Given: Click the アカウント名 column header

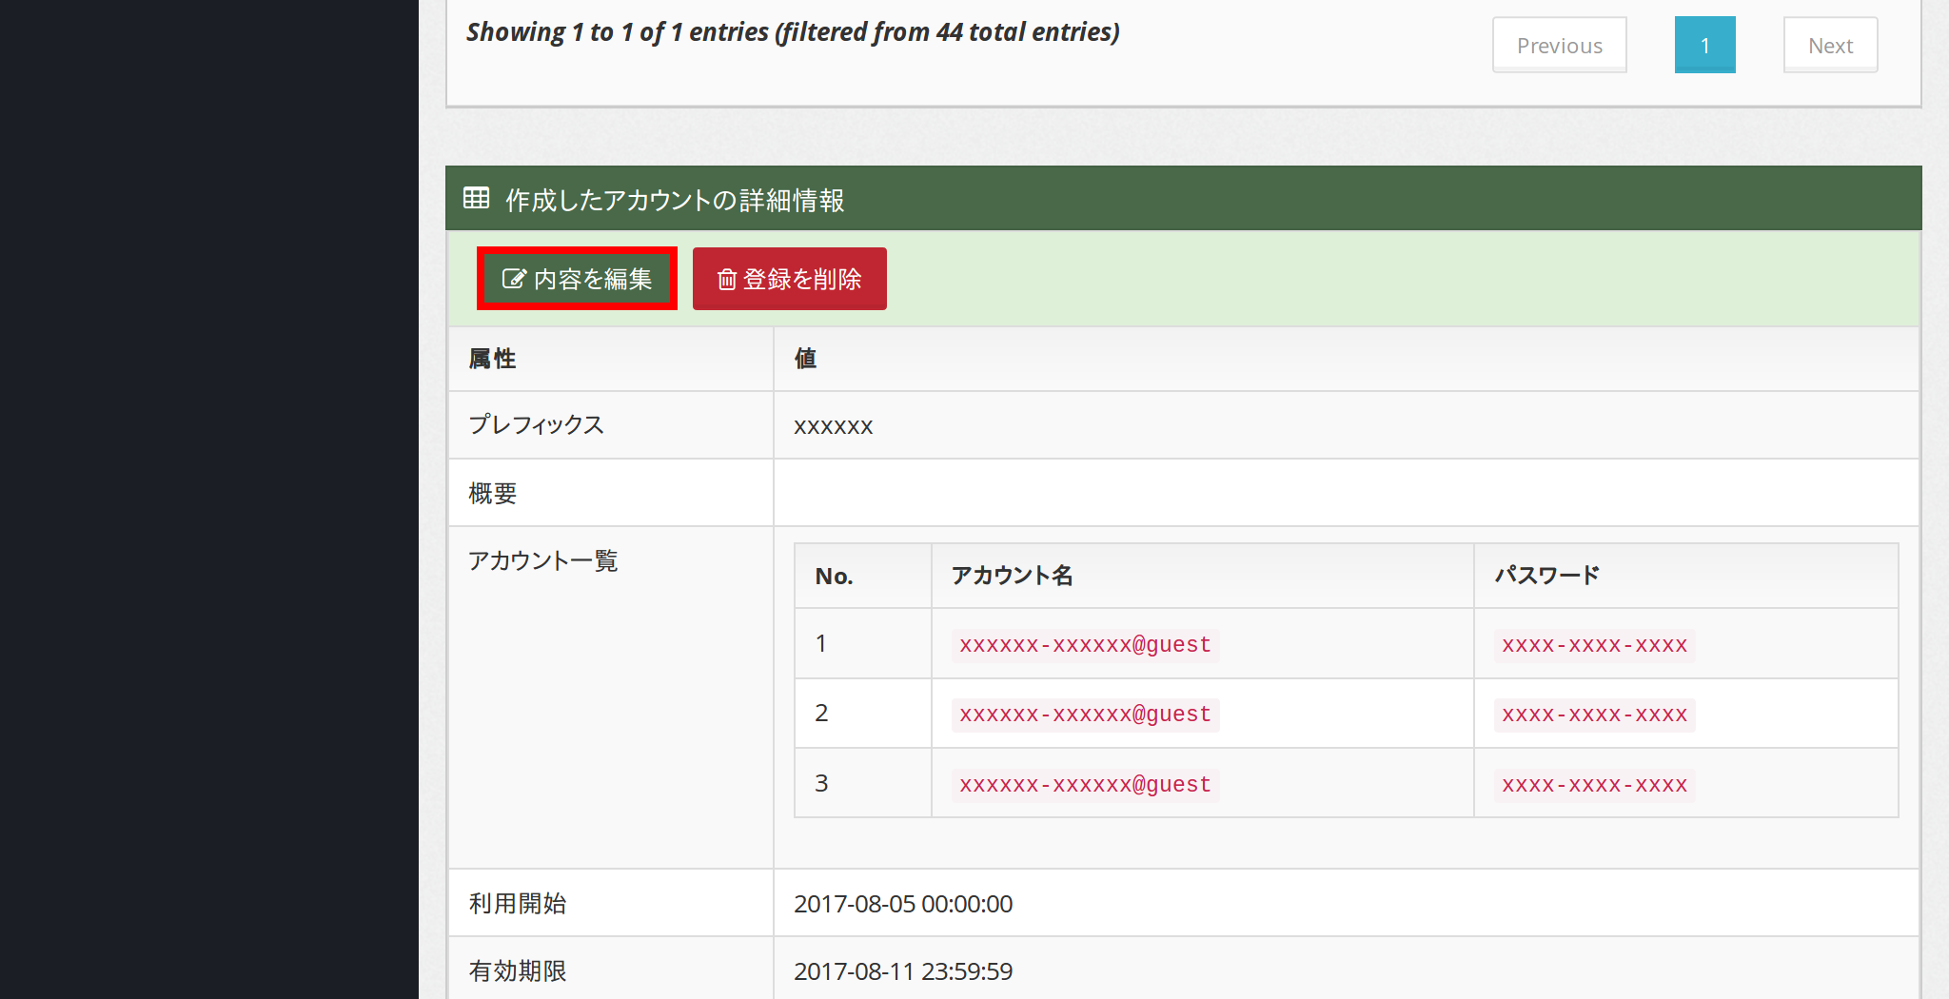Looking at the screenshot, I should point(1012,576).
